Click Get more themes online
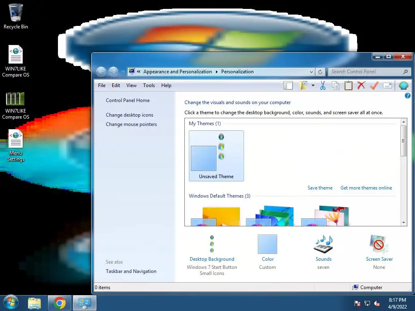Viewport: 415px width, 311px height. (366, 188)
